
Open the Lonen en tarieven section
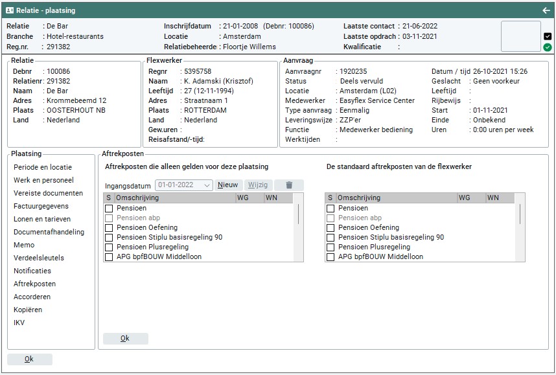tap(42, 219)
